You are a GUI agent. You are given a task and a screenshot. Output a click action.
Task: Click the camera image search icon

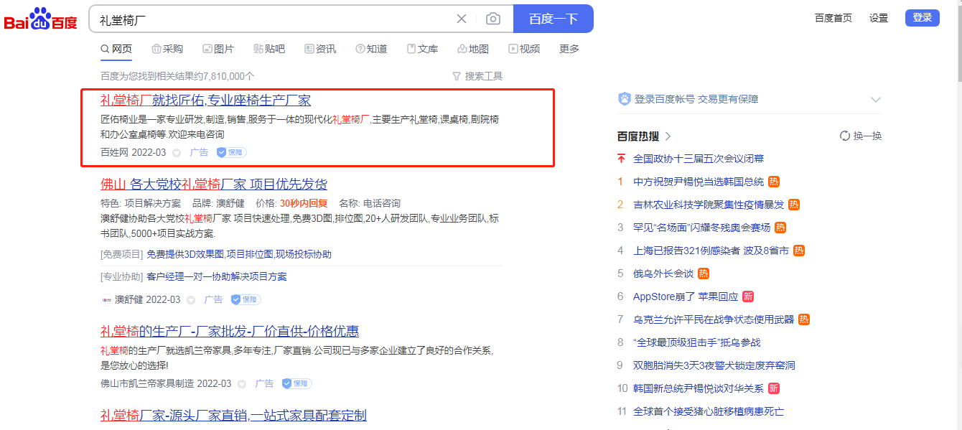(x=492, y=19)
